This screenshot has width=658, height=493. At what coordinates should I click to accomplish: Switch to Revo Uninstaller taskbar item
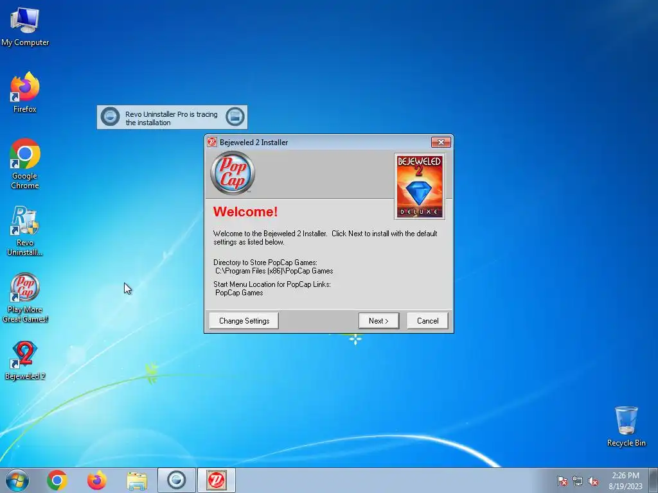click(176, 480)
